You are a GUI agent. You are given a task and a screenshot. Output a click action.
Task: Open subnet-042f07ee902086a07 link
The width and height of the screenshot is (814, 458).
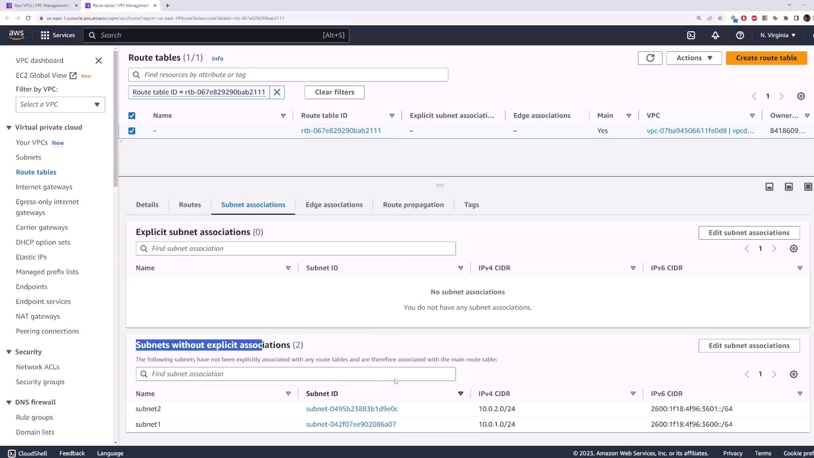point(351,424)
